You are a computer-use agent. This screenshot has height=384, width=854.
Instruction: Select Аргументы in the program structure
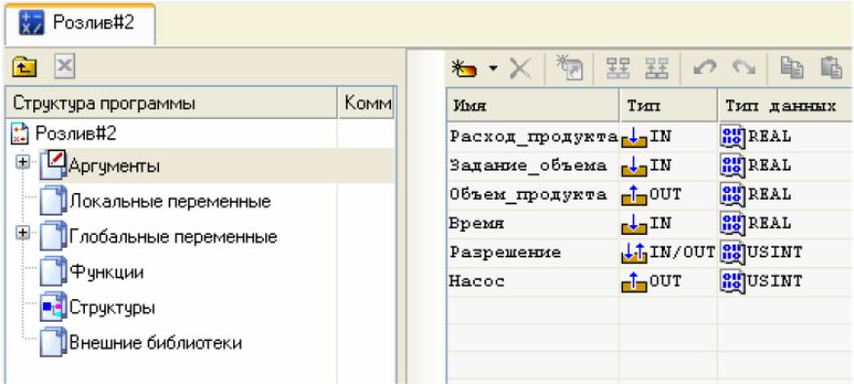point(114,166)
